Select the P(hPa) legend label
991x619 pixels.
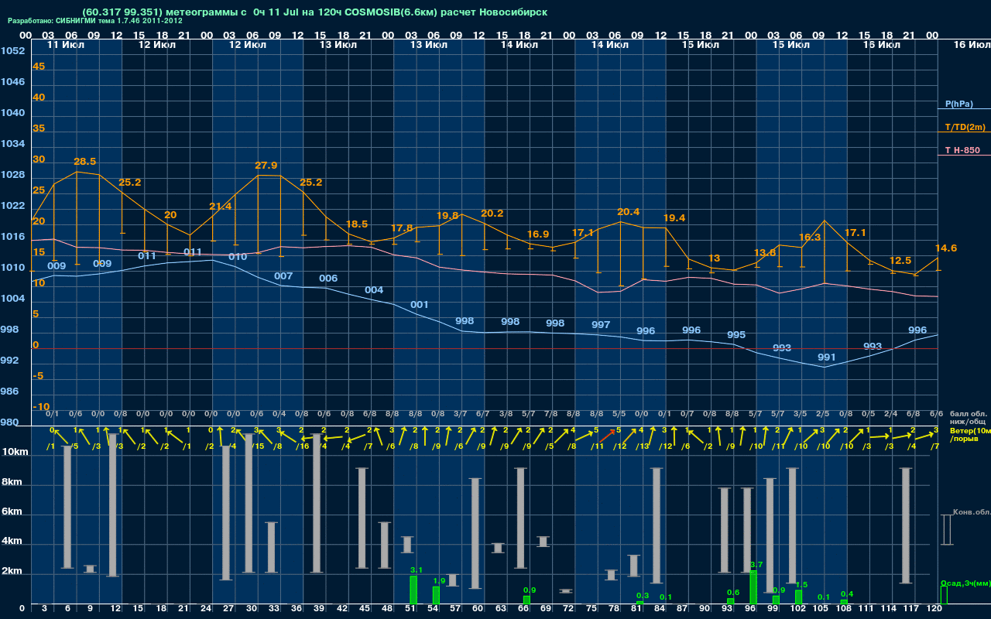[x=959, y=104]
